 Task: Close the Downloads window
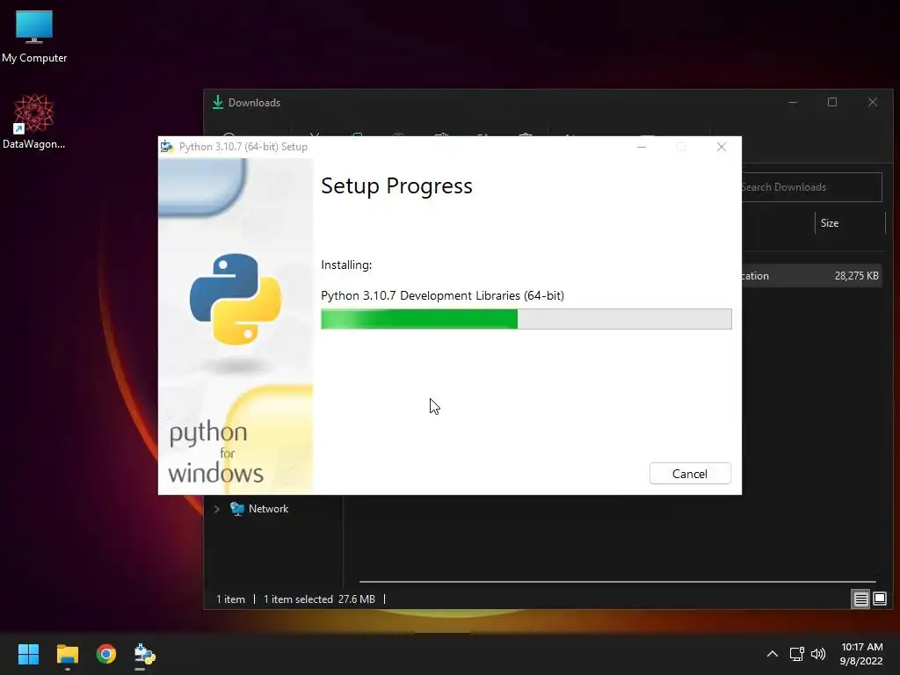coord(873,102)
